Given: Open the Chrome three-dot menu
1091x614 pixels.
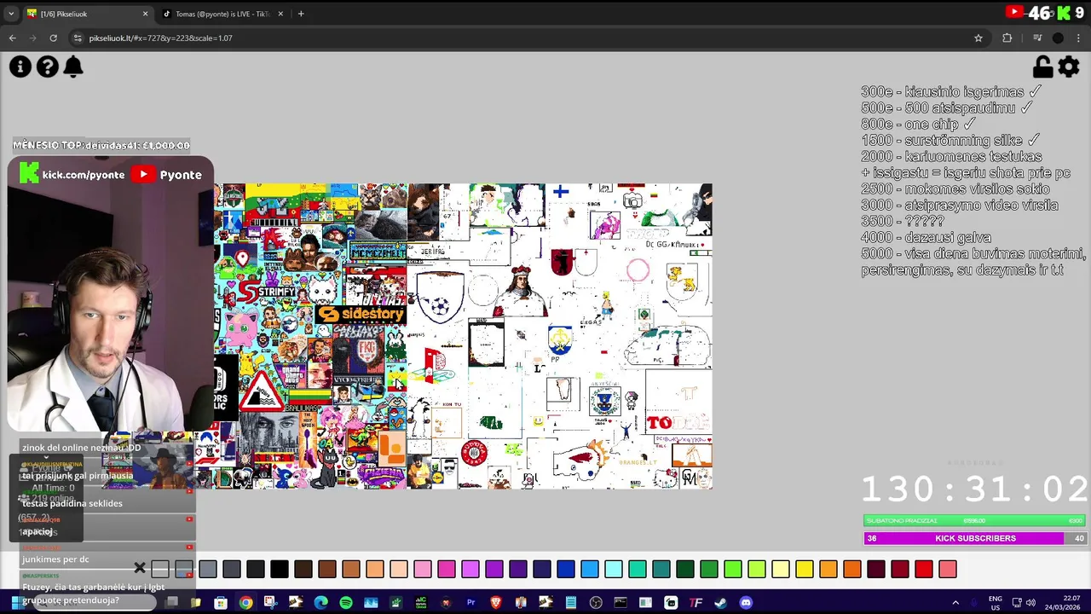Looking at the screenshot, I should coord(1079,38).
